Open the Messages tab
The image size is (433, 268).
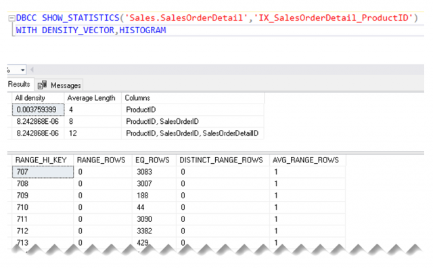click(x=66, y=85)
